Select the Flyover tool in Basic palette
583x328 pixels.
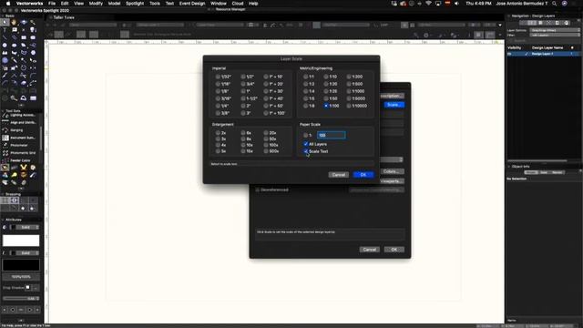[x=24, y=22]
